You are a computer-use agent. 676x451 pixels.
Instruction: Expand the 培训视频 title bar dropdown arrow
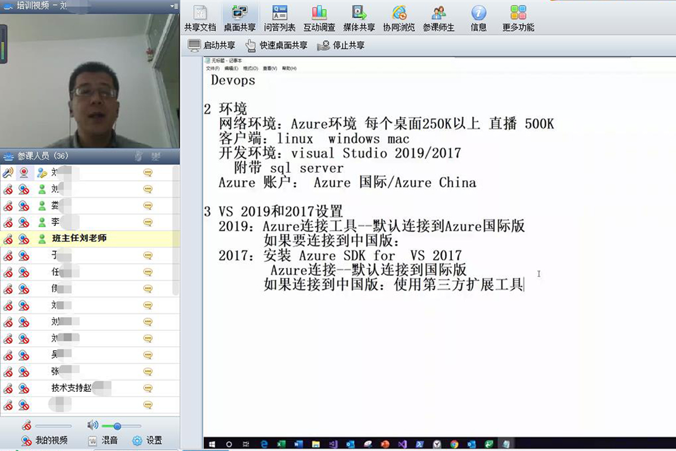174,6
